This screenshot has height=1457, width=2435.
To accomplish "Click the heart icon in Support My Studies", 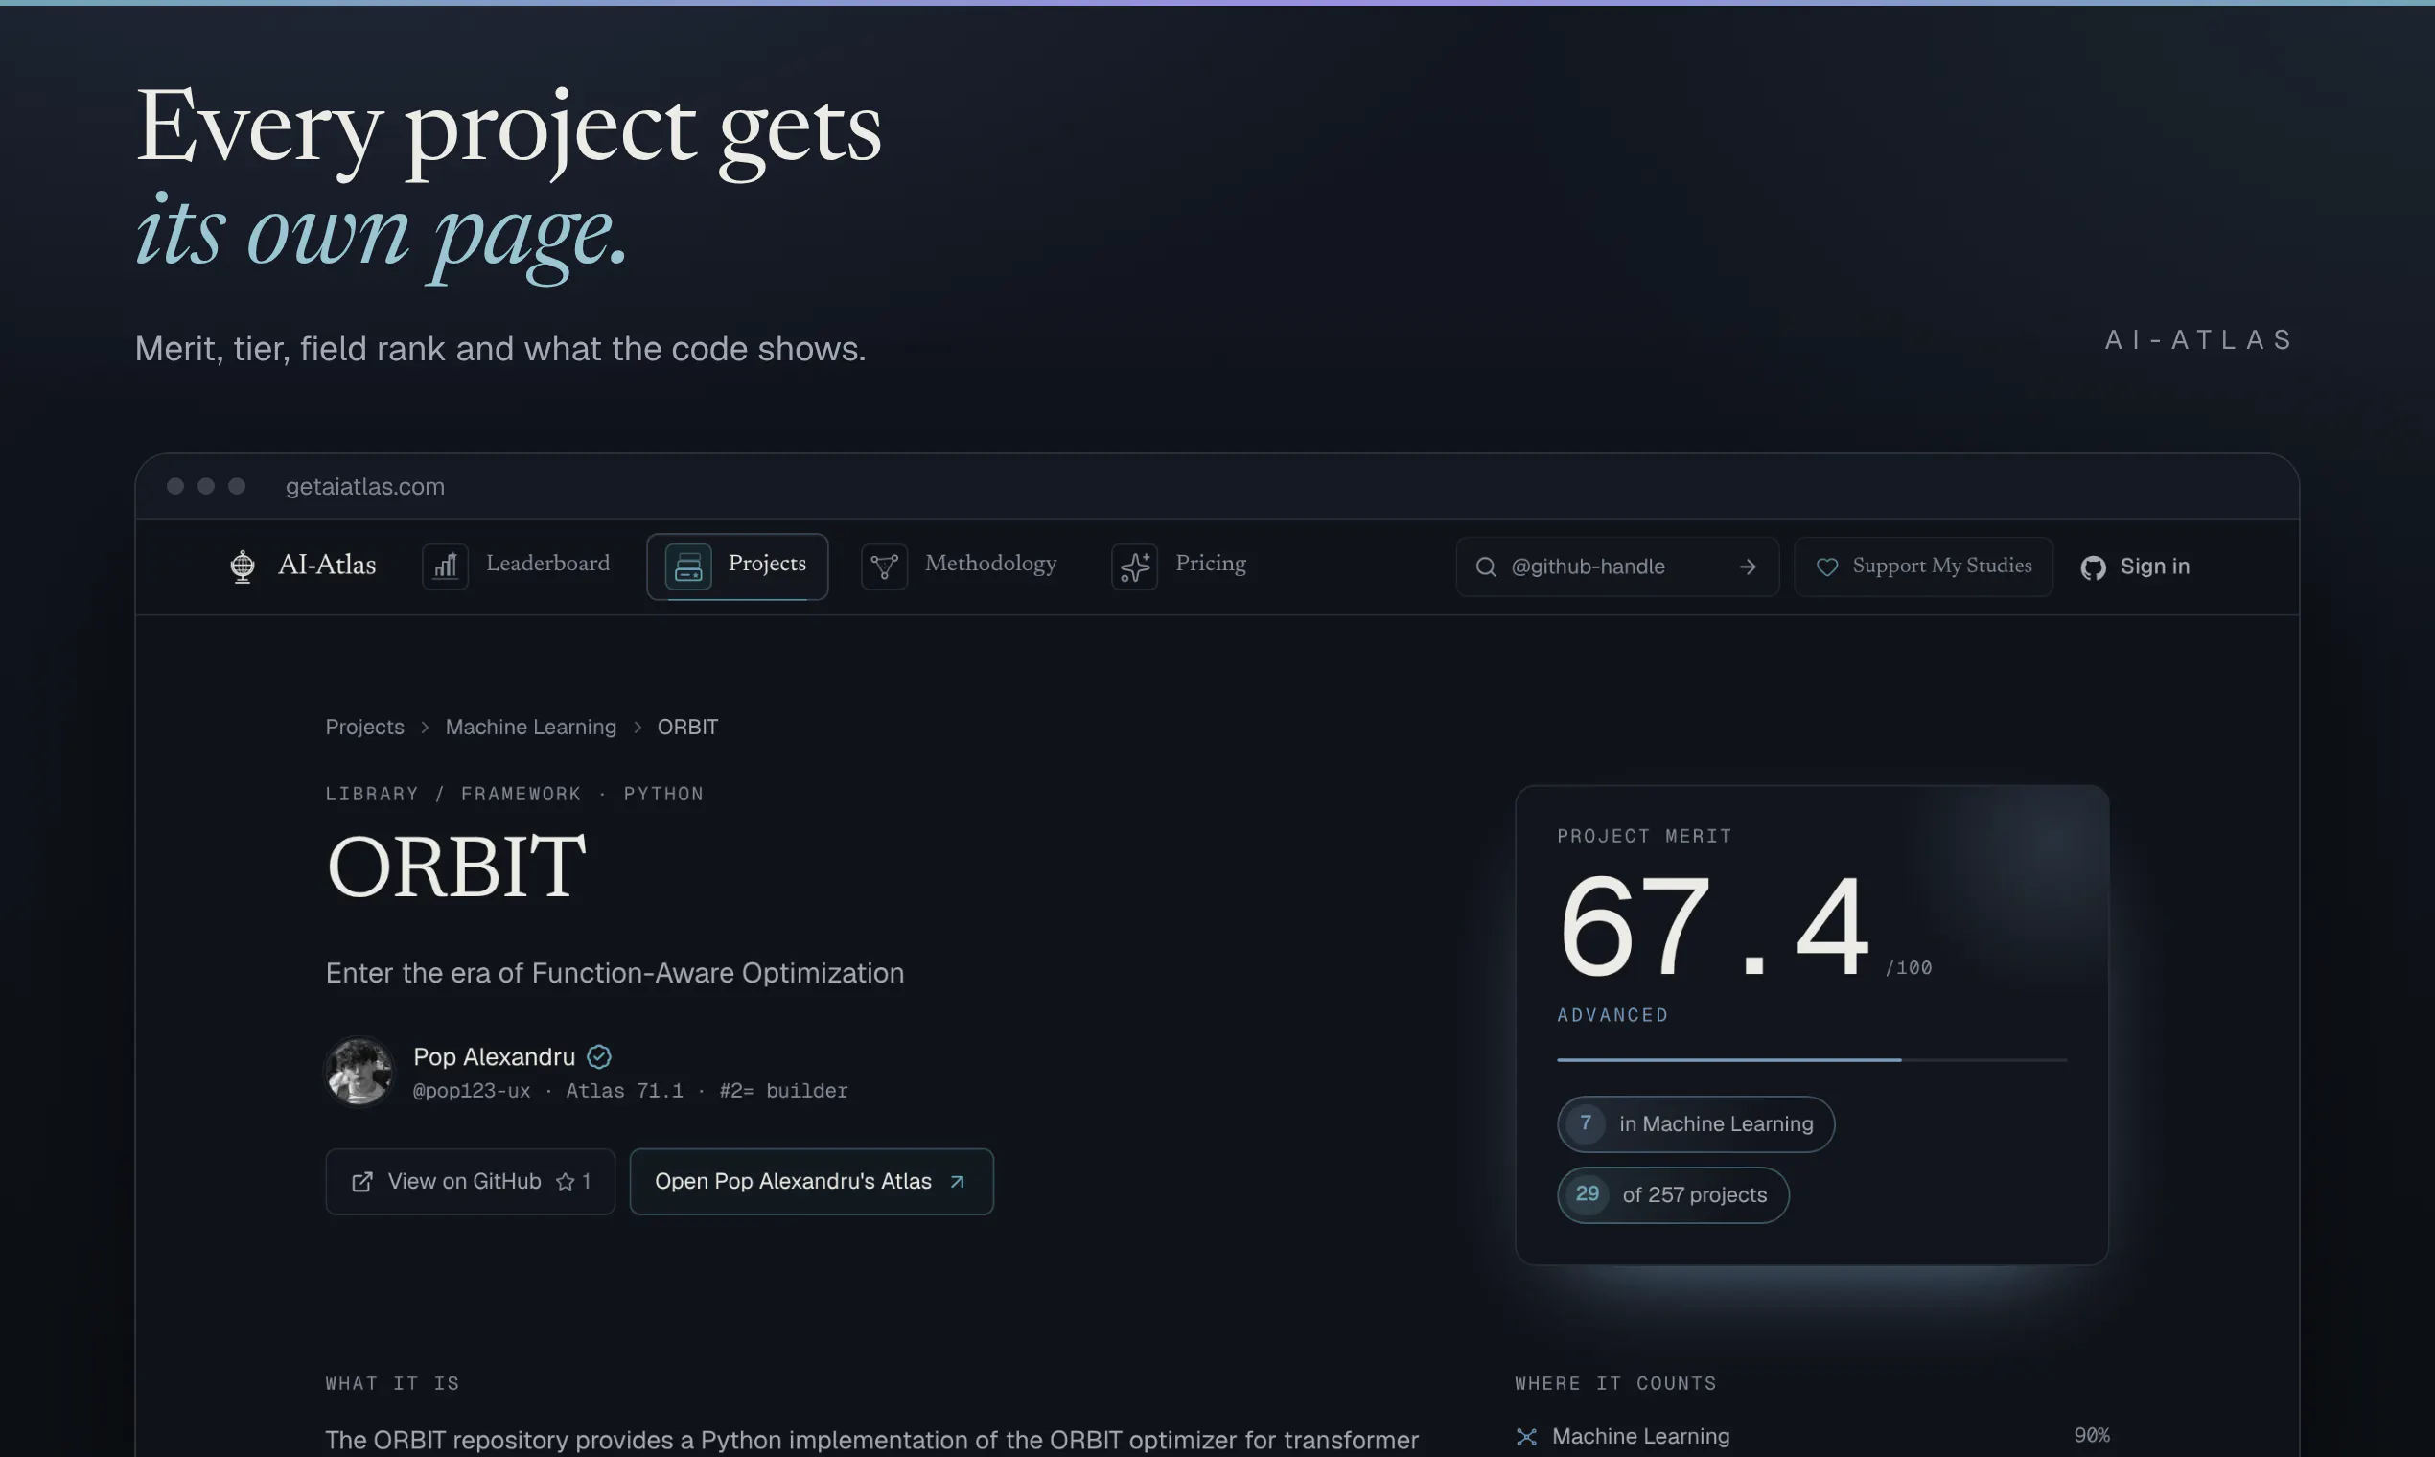I will (x=1827, y=567).
